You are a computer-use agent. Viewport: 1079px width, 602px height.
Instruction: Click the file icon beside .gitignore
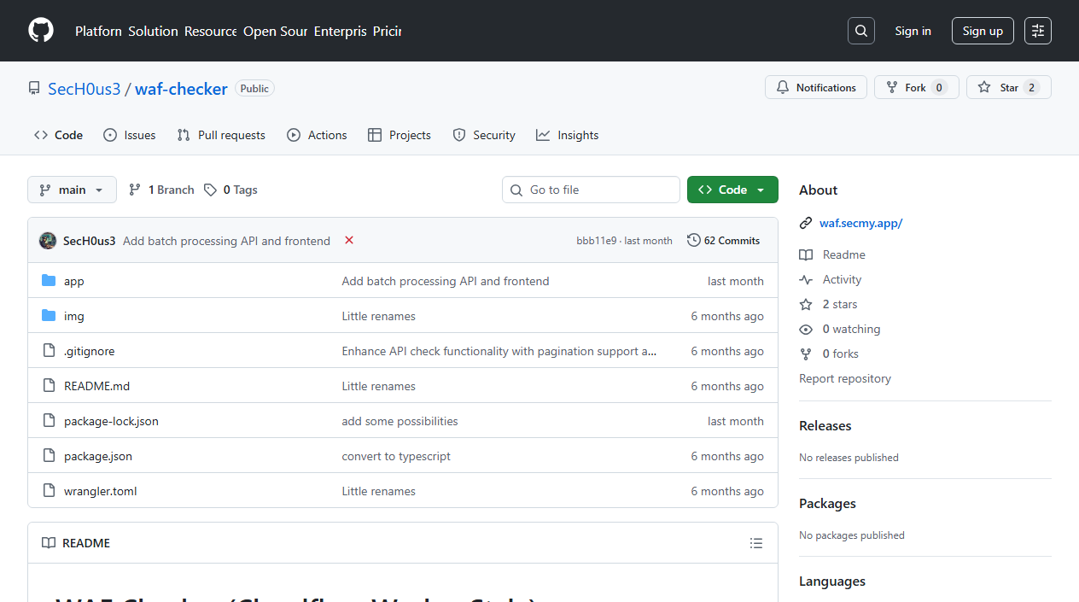49,351
